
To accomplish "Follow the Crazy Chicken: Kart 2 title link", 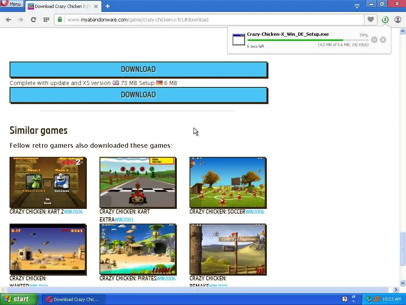I will click(x=36, y=212).
